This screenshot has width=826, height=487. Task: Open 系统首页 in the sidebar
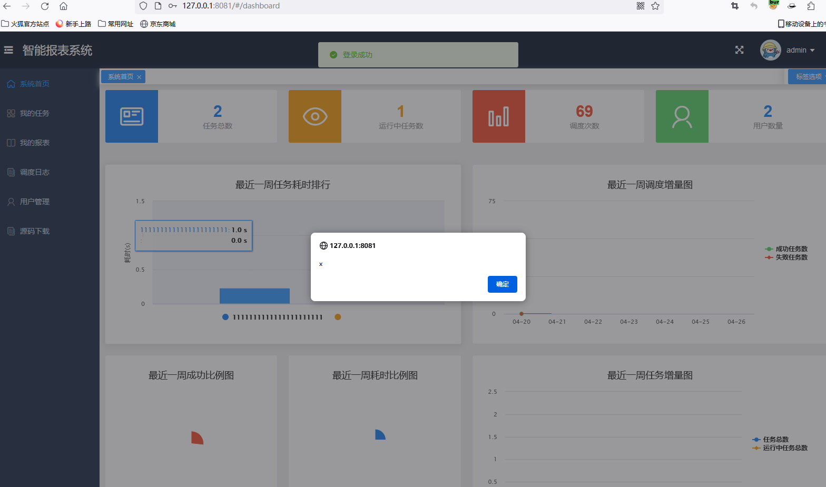(x=50, y=84)
